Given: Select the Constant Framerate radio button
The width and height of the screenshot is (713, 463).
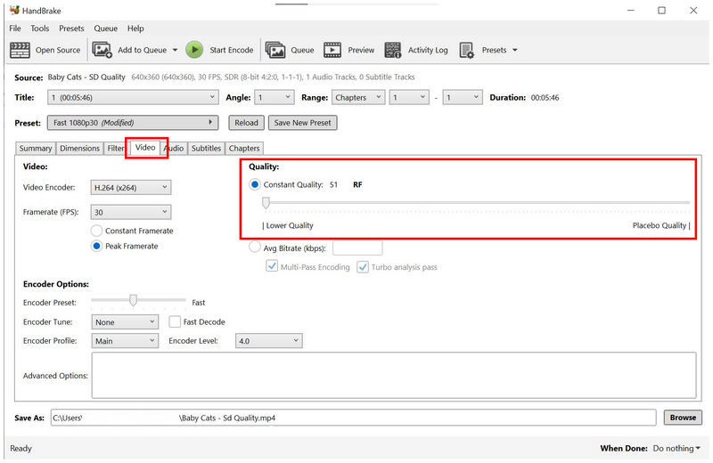Looking at the screenshot, I should 97,231.
